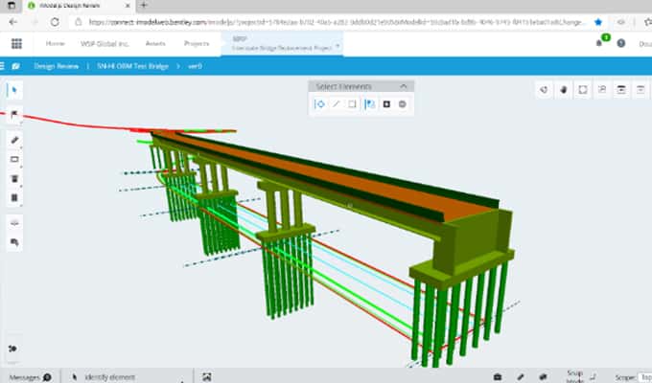Toggle the Snap Mode control in status bar
Image resolution: width=652 pixels, height=383 pixels.
coord(575,375)
